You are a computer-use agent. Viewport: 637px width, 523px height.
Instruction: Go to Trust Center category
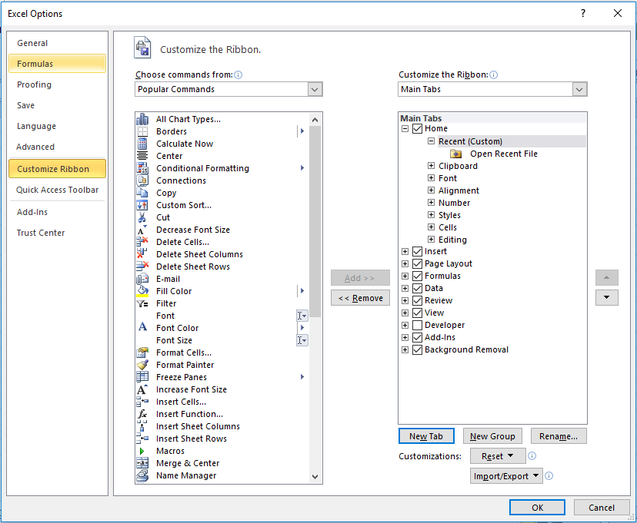click(x=57, y=233)
